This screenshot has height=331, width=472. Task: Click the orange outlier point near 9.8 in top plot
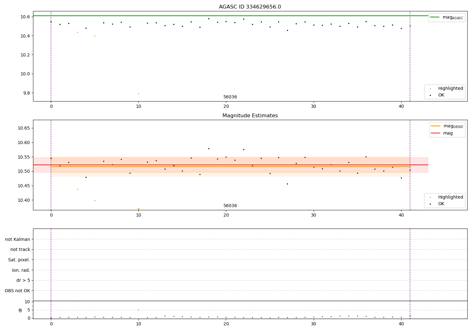coord(138,94)
